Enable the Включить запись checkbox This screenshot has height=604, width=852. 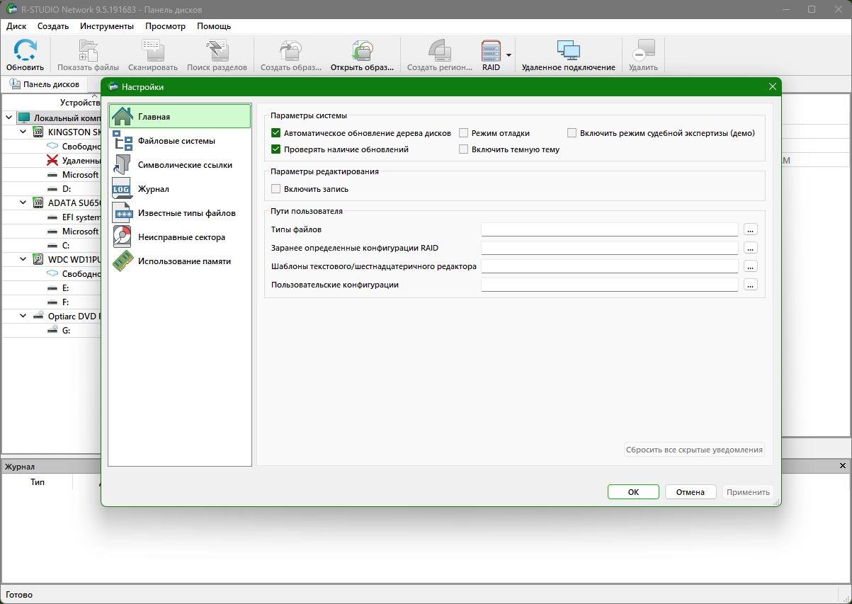(x=276, y=189)
